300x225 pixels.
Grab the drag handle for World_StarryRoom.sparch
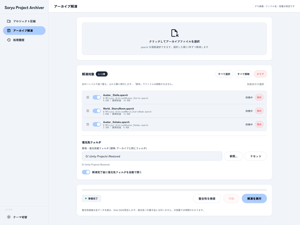point(88,111)
